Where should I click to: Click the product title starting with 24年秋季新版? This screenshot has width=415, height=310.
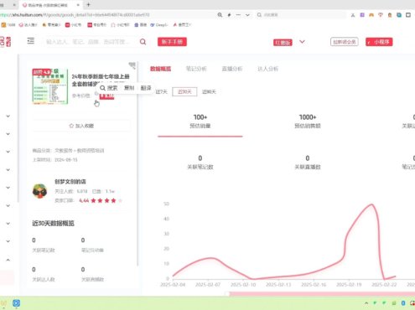point(101,80)
